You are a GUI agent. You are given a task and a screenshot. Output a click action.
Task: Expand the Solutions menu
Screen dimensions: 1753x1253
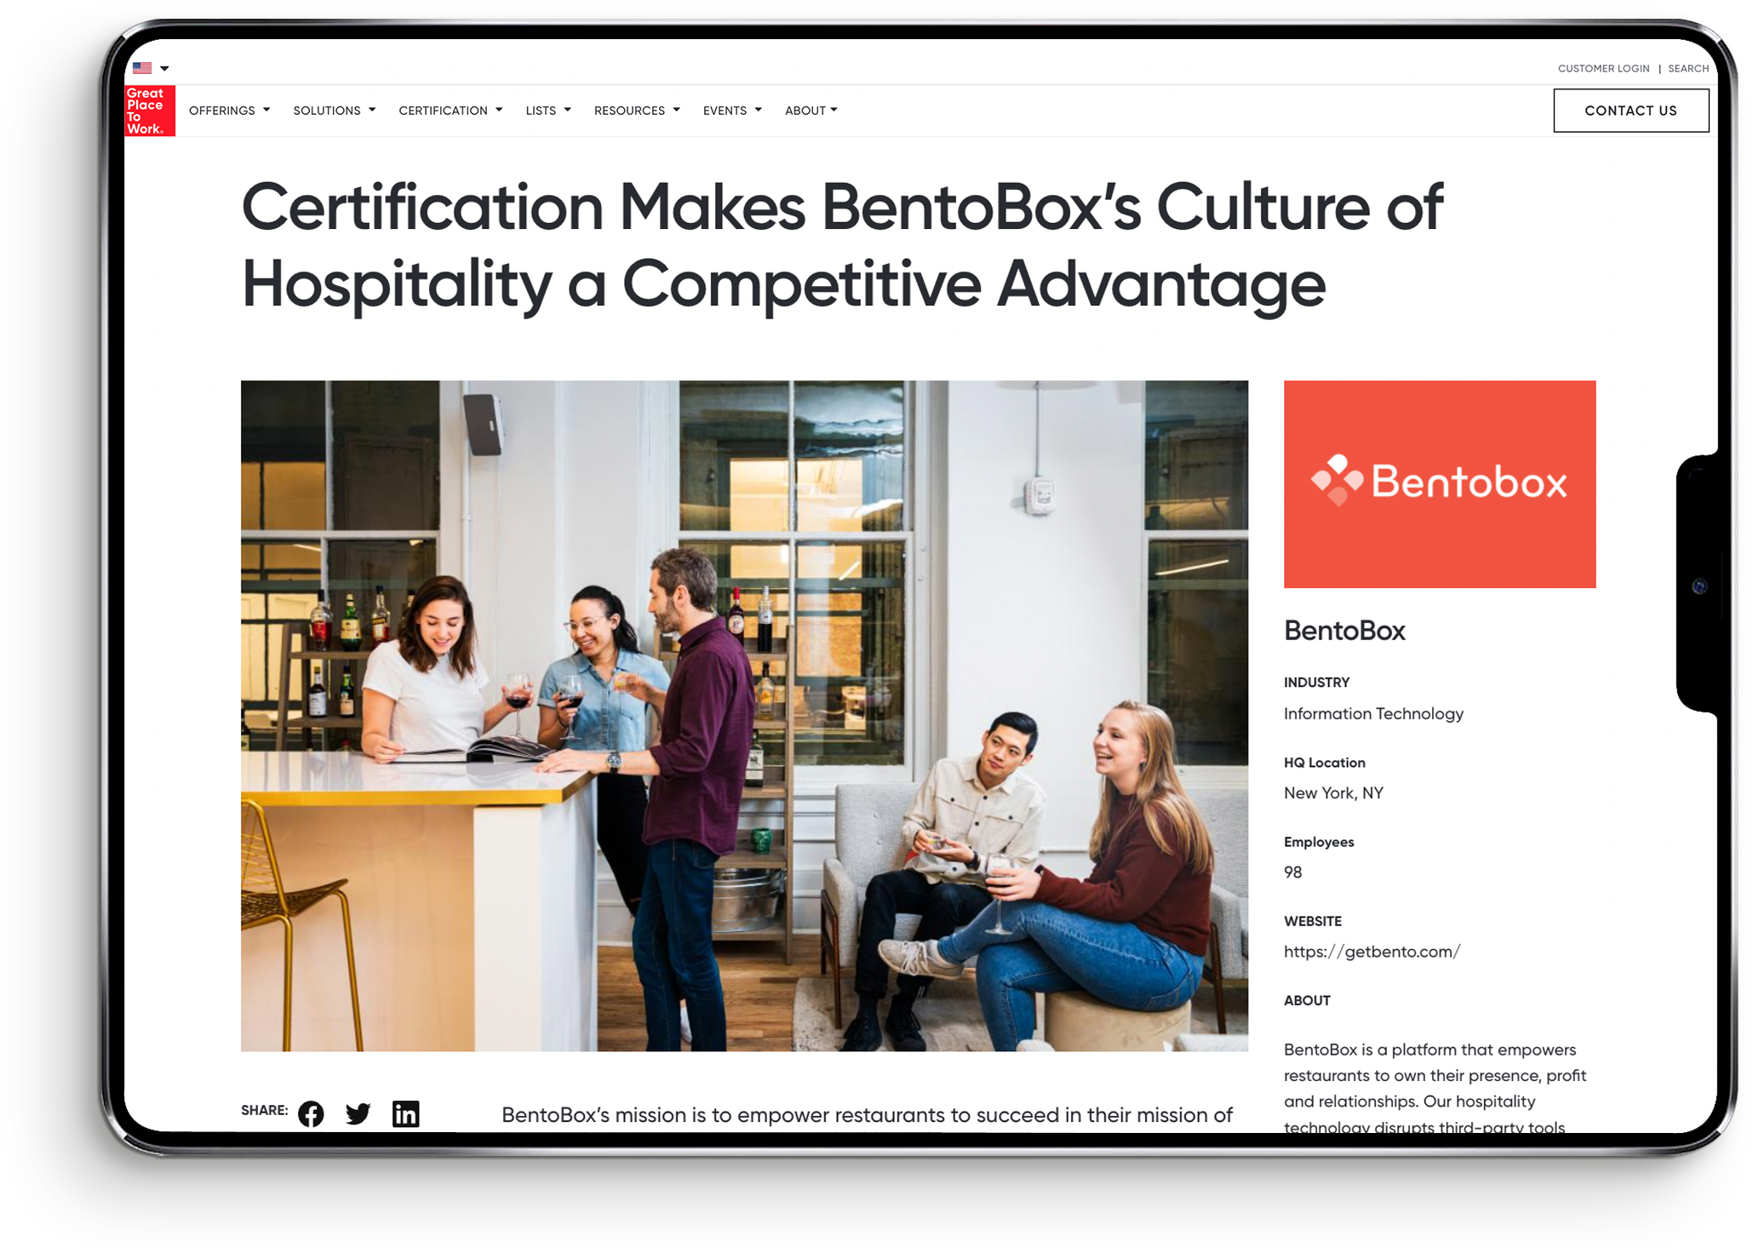click(334, 111)
